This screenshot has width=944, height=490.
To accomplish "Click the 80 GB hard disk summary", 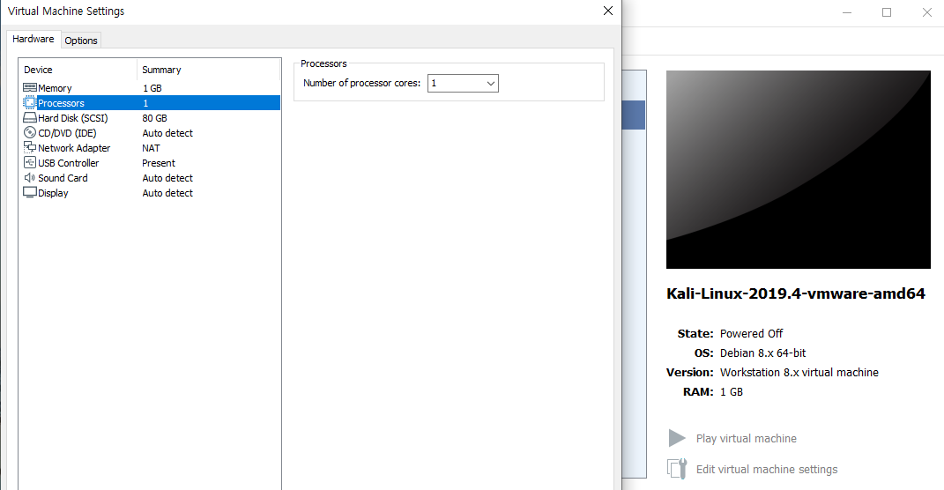I will pyautogui.click(x=155, y=118).
